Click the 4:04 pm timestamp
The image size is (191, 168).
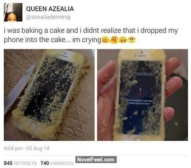pyautogui.click(x=13, y=148)
